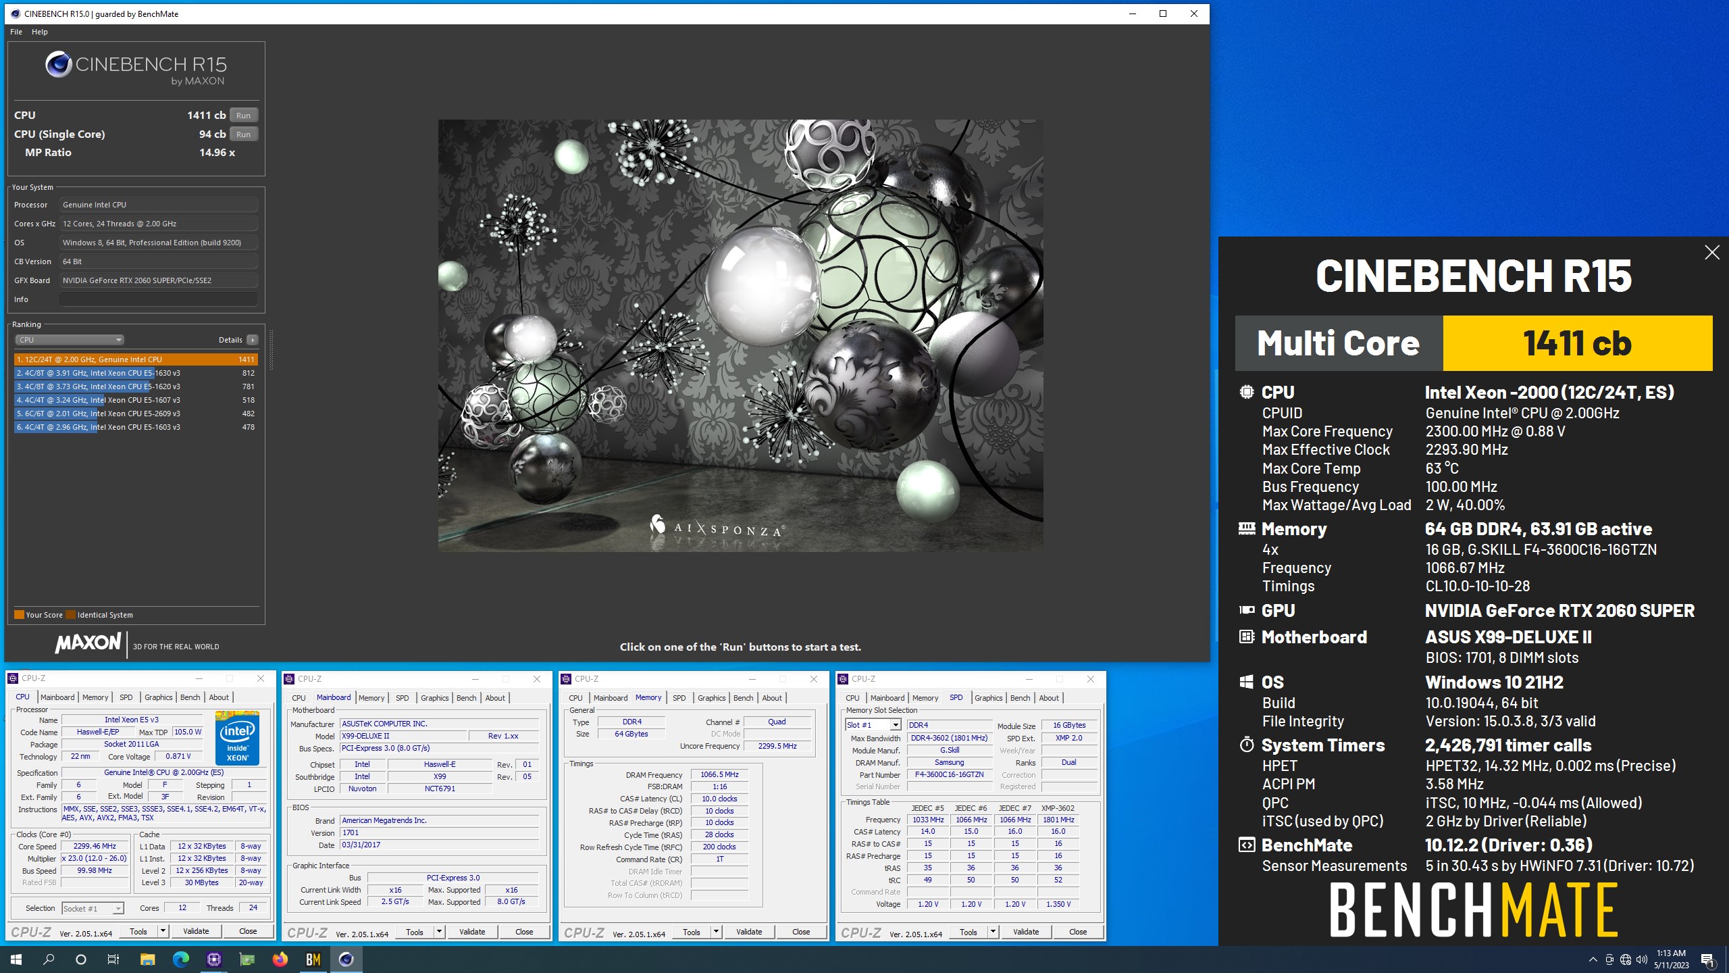Open Microsoft Edge from the taskbar
The height and width of the screenshot is (973, 1729).
pyautogui.click(x=181, y=959)
